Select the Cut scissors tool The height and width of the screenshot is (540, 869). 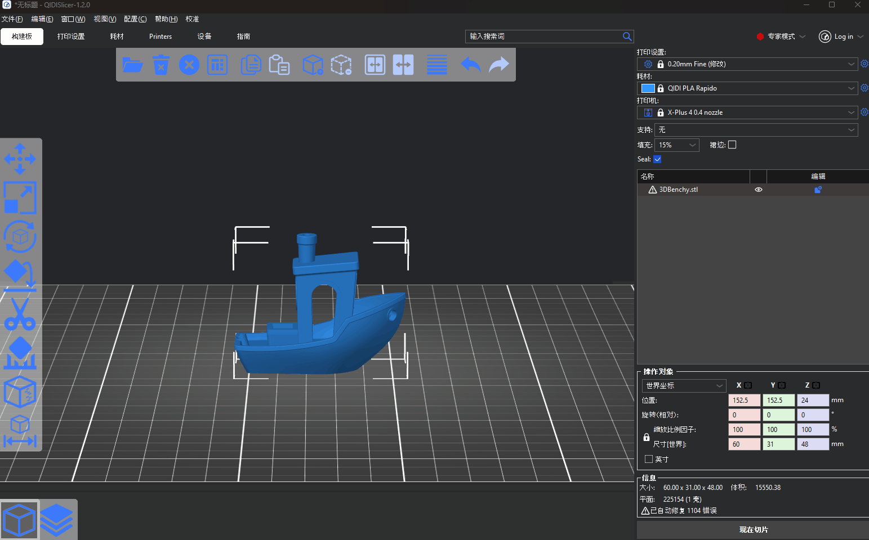(x=20, y=314)
